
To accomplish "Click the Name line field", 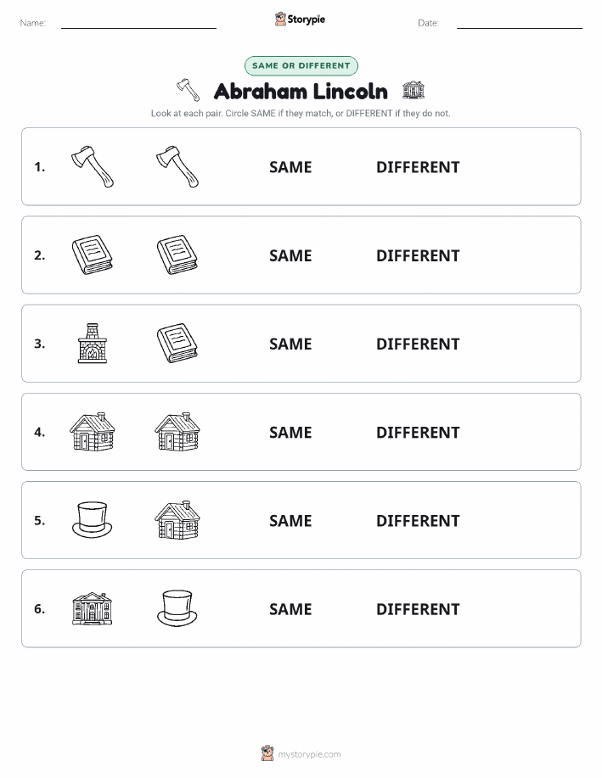I will tap(138, 23).
